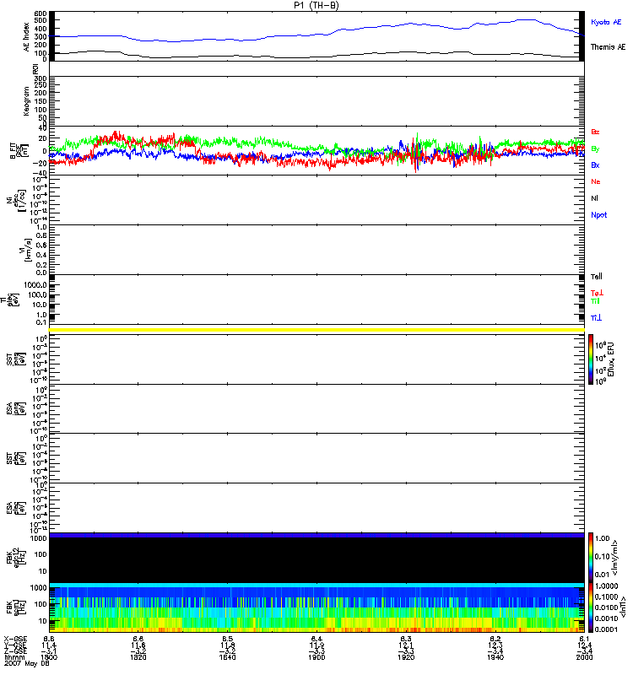Click the blue Ti perpendicular legend label
The width and height of the screenshot is (633, 675).
coord(596,318)
